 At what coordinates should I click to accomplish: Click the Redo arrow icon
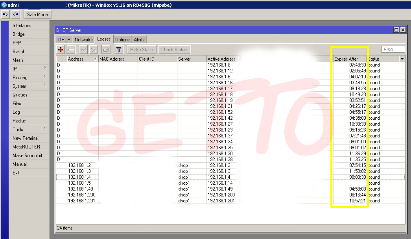coord(15,15)
